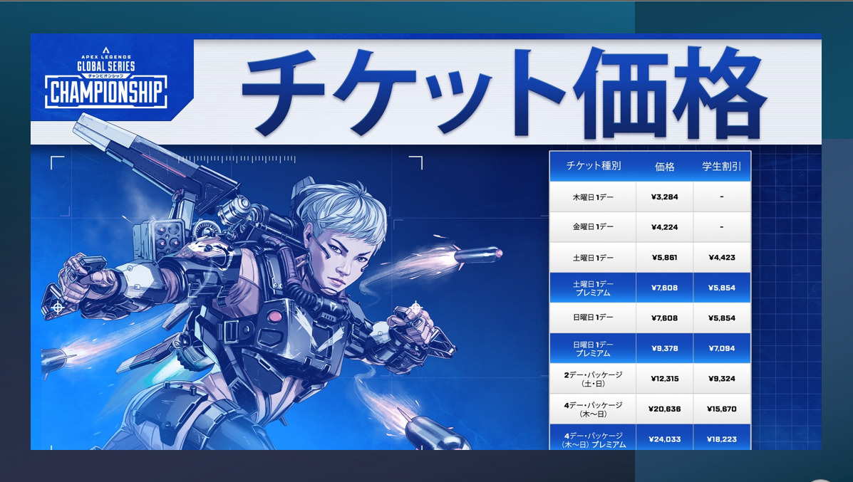
Task: Select the 学生割引 column header
Action: [721, 167]
